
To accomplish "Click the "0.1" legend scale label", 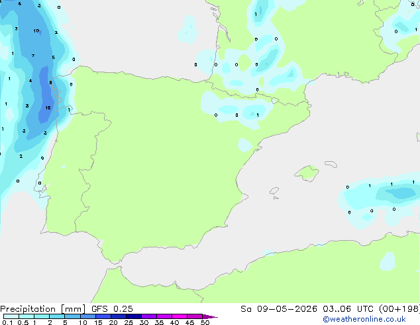I will point(7,322).
